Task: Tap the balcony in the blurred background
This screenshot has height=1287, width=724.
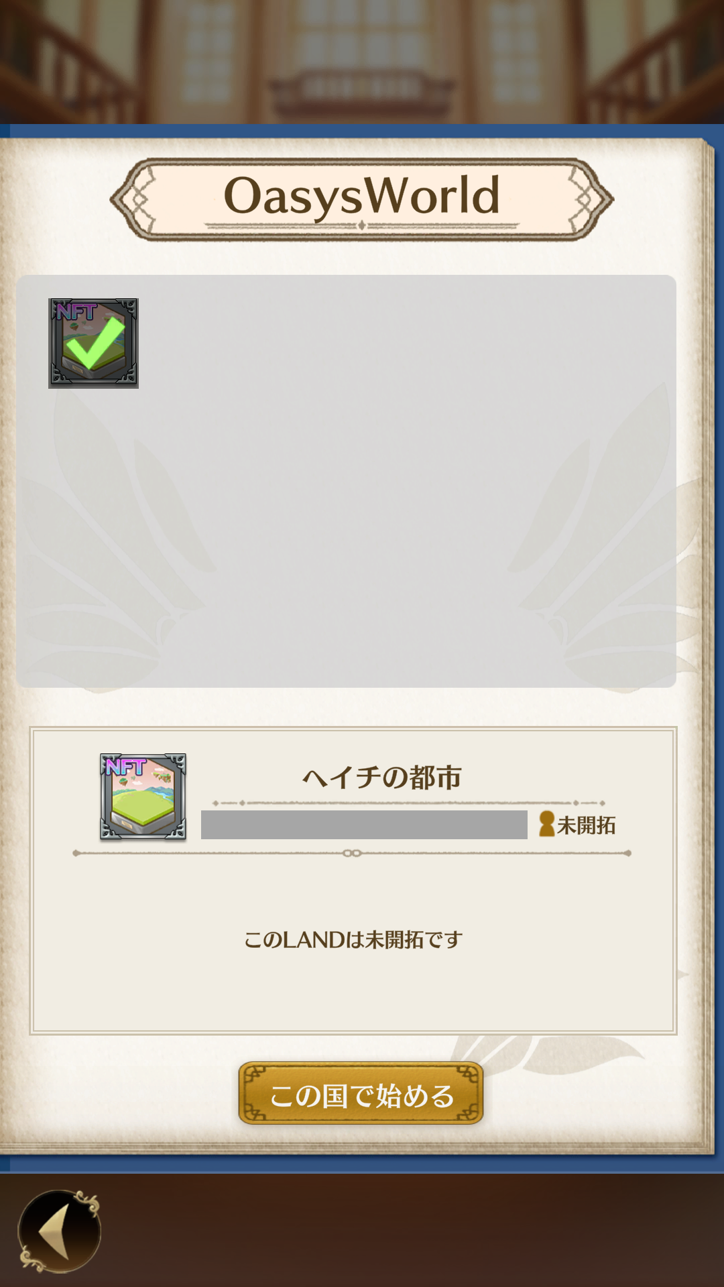Action: click(362, 92)
